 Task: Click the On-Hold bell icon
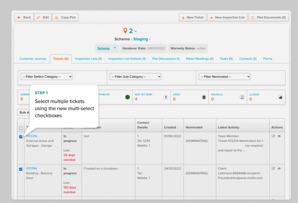(x=242, y=97)
